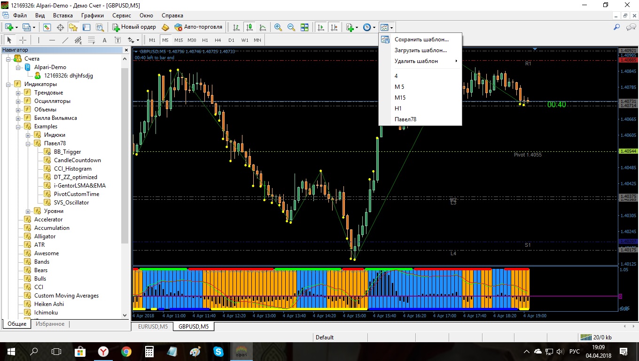The height and width of the screenshot is (361, 639).
Task: Switch timeframe to M1
Action: tap(152, 40)
